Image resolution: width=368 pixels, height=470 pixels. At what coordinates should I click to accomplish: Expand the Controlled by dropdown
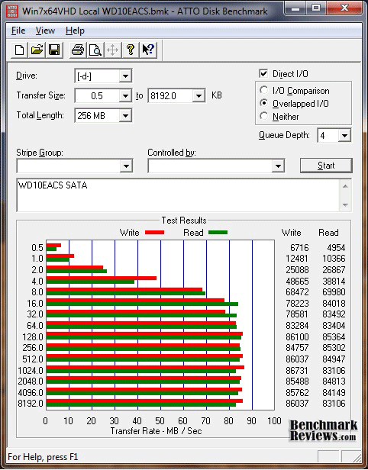click(x=278, y=166)
